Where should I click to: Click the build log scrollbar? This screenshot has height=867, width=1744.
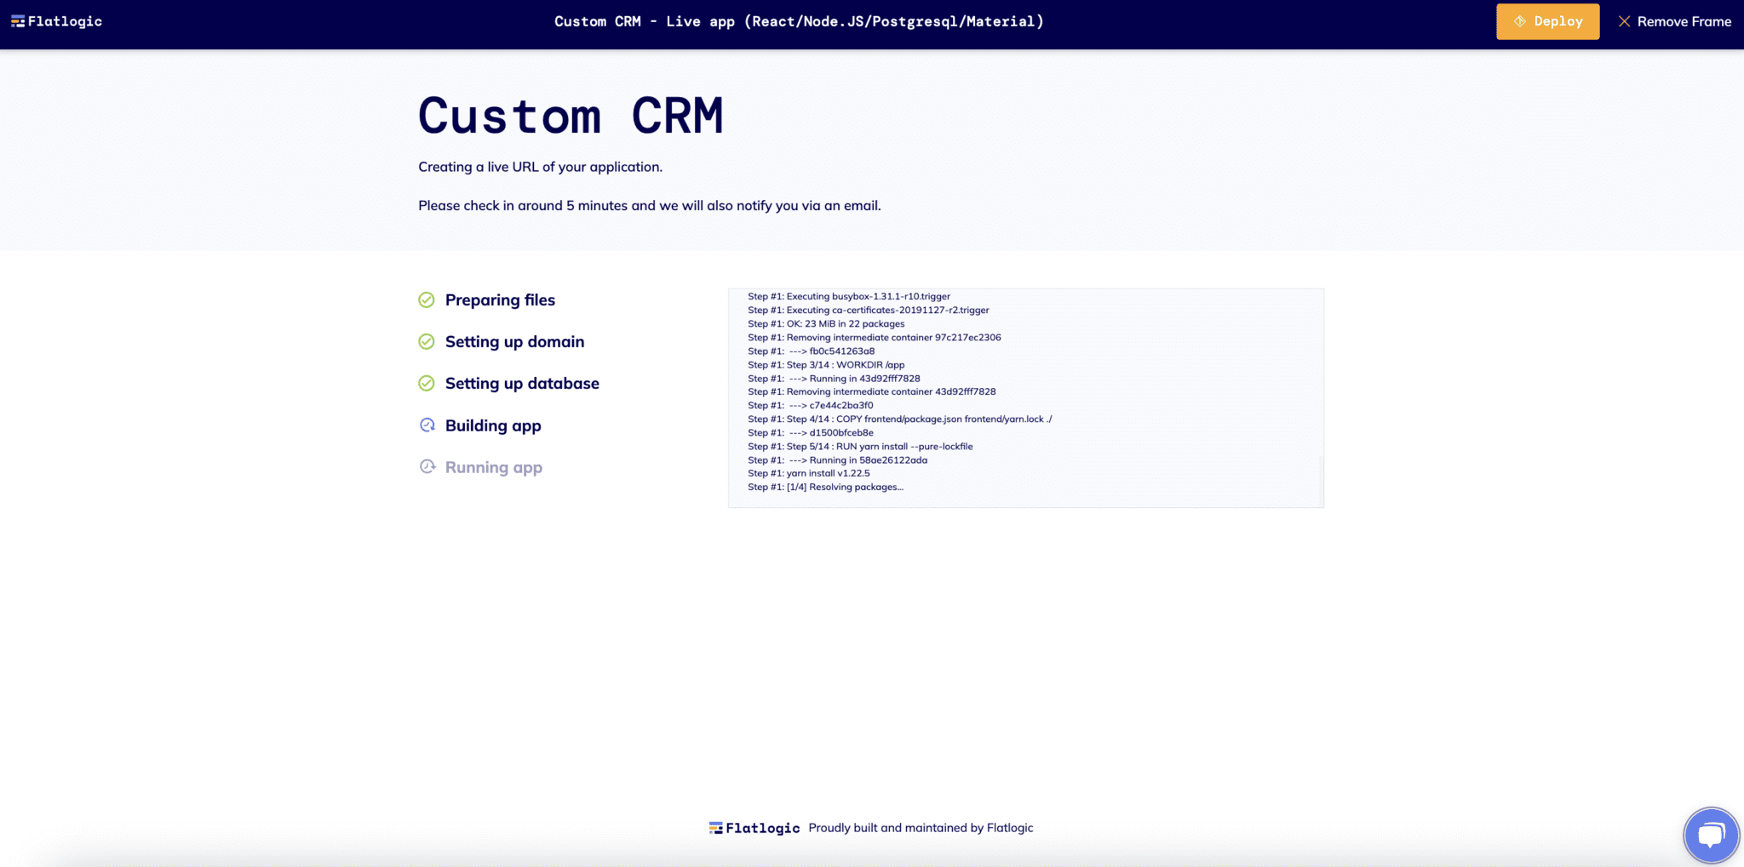pos(1320,481)
